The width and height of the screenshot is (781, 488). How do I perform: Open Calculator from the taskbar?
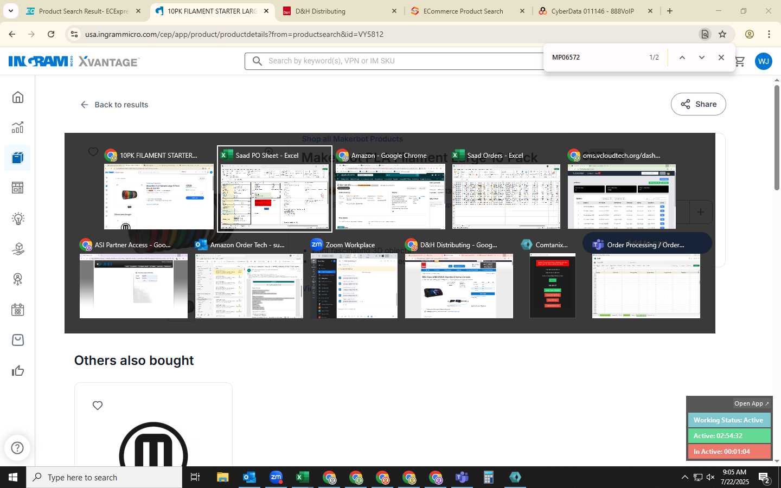pos(489,477)
